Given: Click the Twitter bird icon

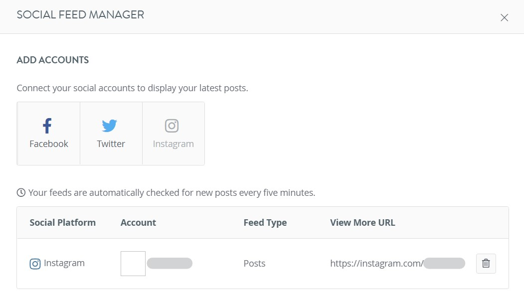Looking at the screenshot, I should 110,125.
